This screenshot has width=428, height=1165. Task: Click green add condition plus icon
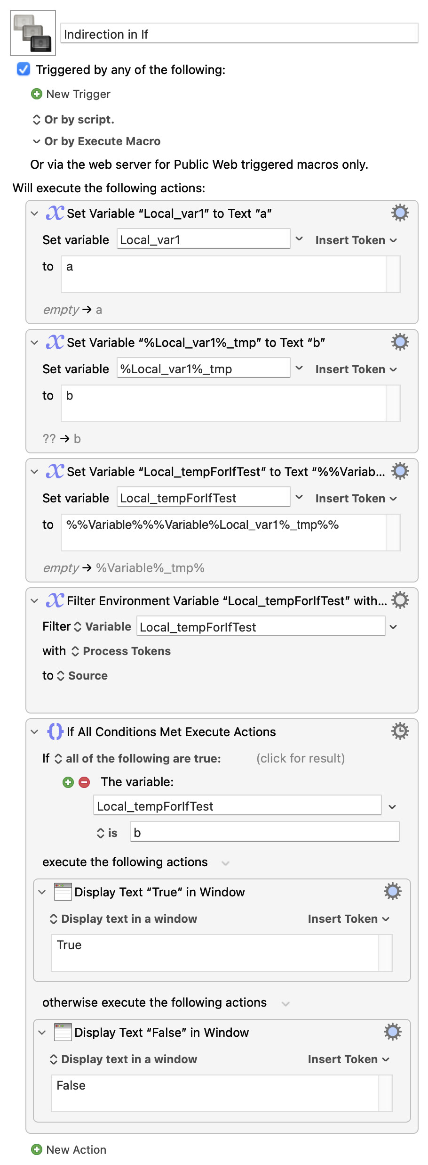(x=68, y=782)
